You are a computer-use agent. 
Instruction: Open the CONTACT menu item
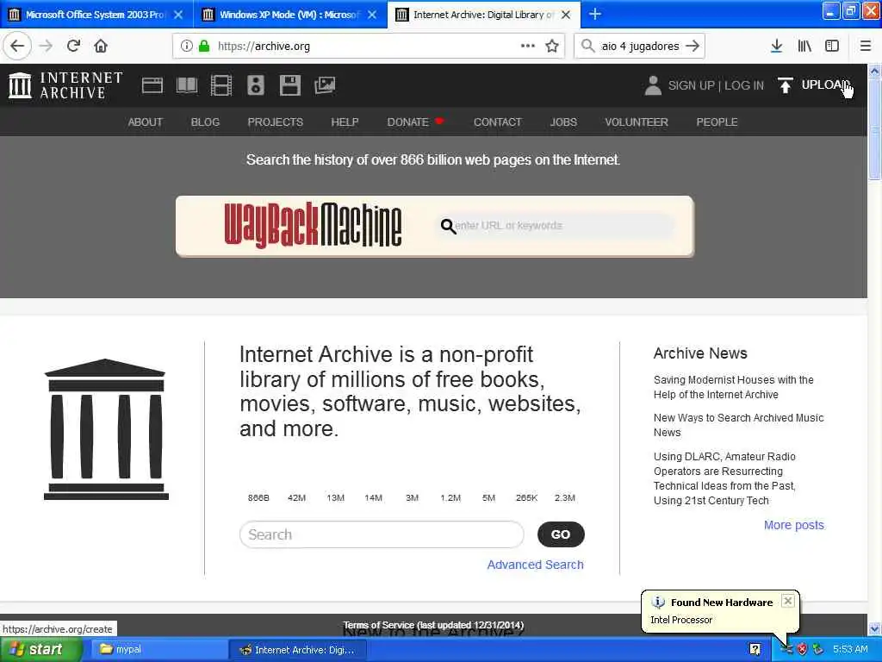point(497,122)
